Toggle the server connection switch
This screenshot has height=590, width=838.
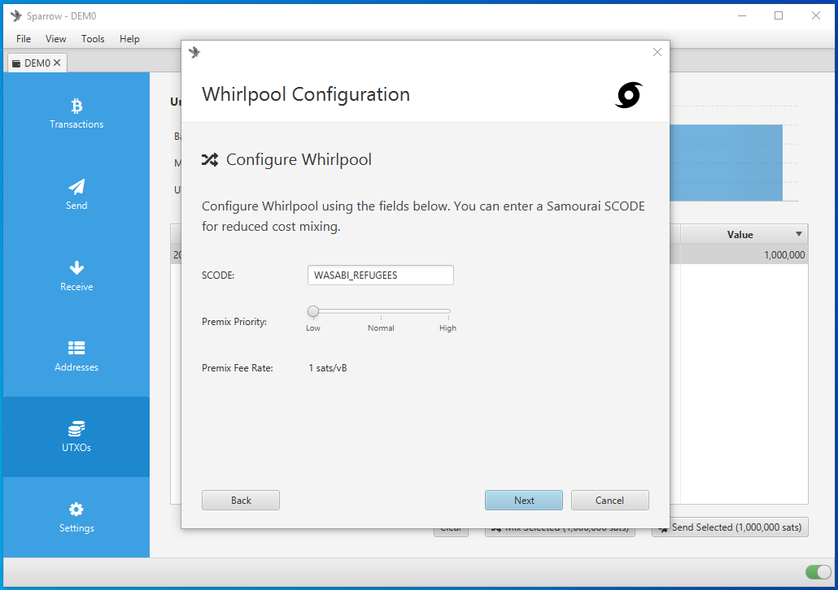(818, 572)
